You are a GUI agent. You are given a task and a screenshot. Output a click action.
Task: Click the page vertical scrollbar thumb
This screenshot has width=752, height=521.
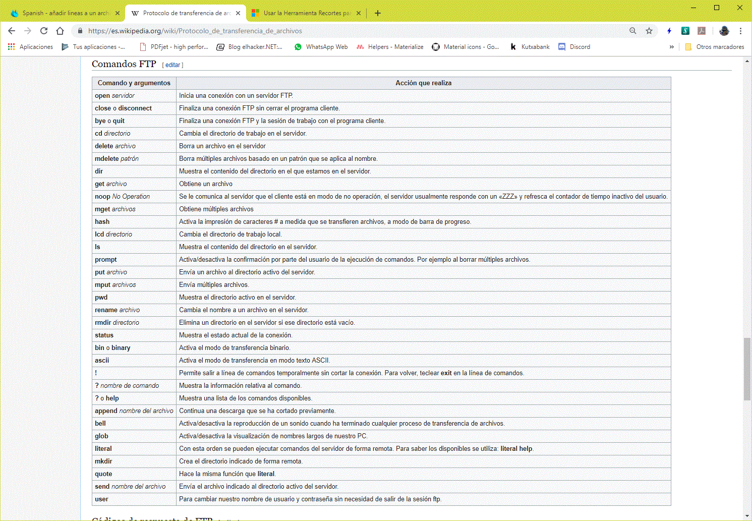(x=747, y=369)
